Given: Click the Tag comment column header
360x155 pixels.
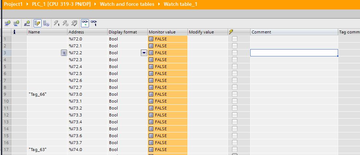Looking at the screenshot, I should tap(349, 32).
